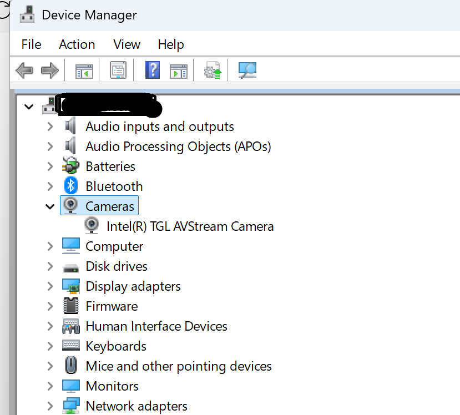
Task: Click the Forward arrow toolbar icon
Action: click(50, 70)
